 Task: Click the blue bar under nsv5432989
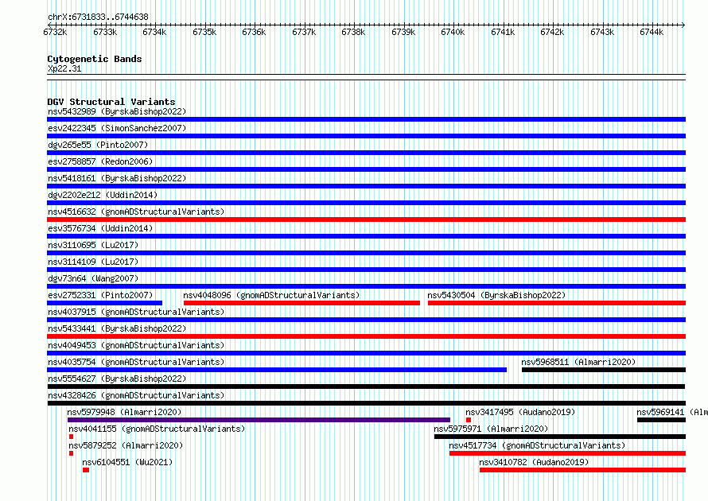tap(366, 119)
